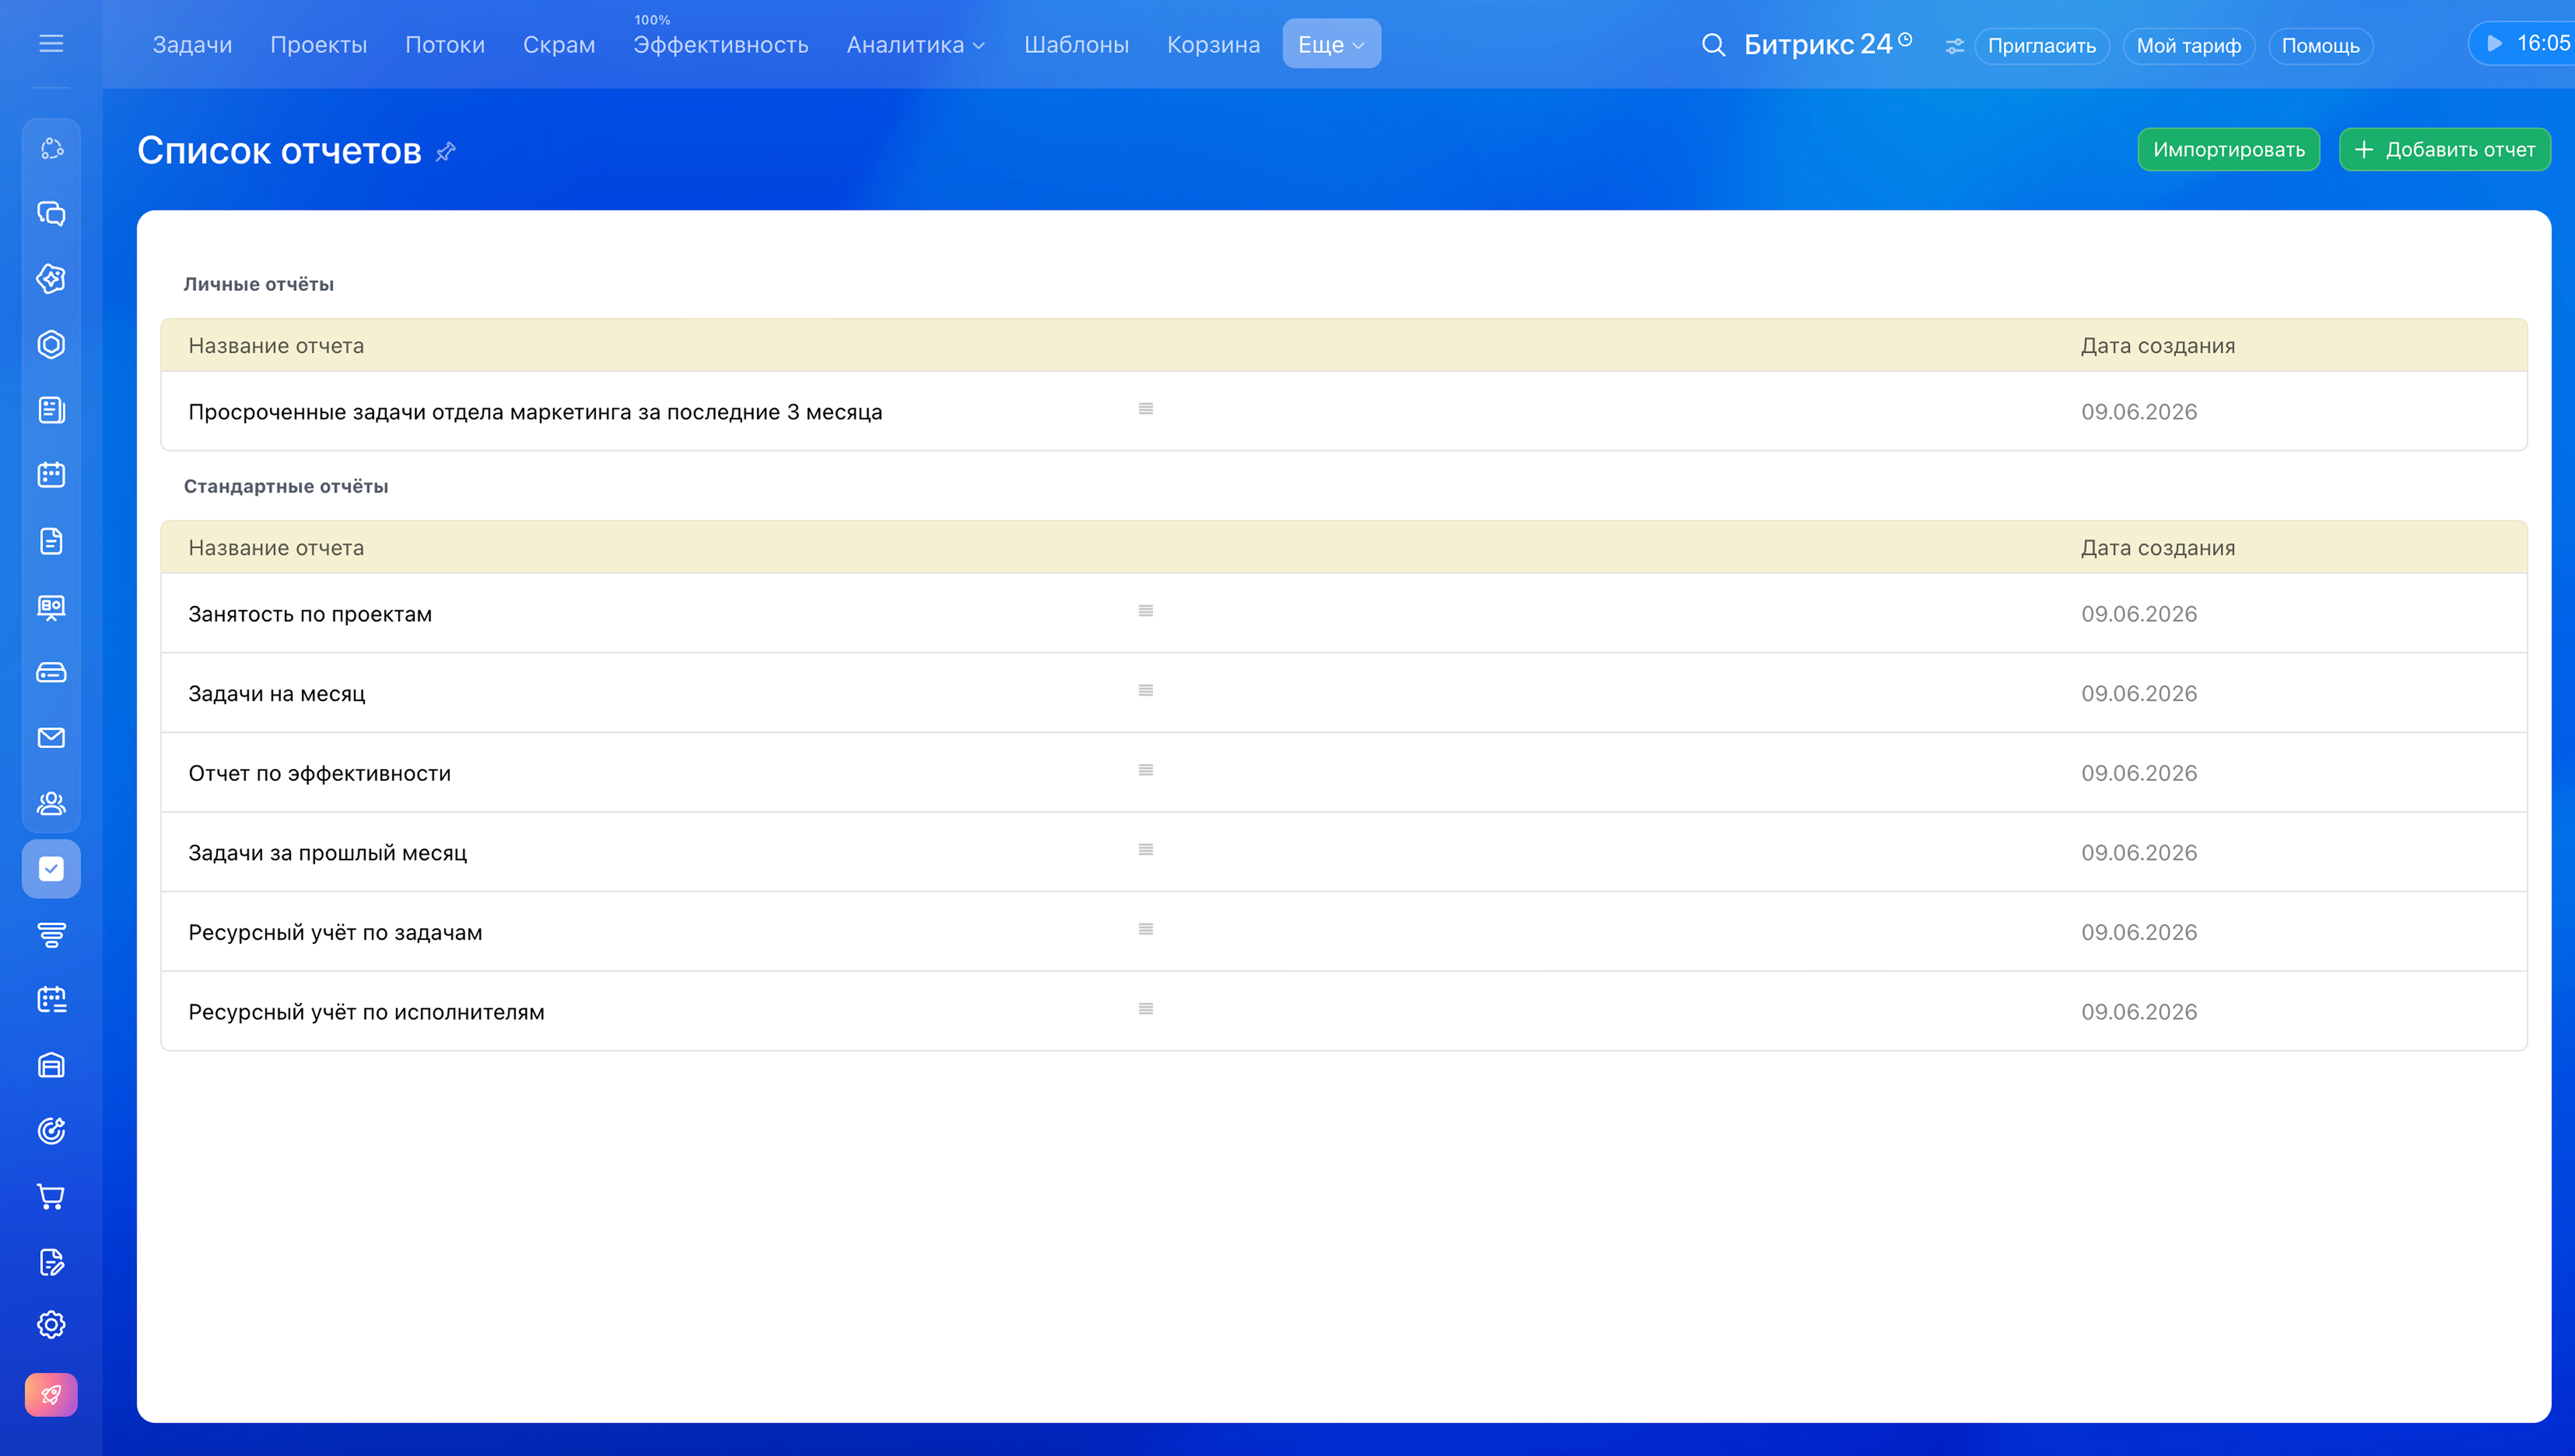This screenshot has height=1456, width=2575.
Task: Click the Импортировать button
Action: pos(2228,150)
